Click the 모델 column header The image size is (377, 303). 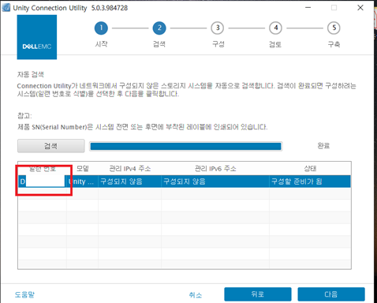83,168
